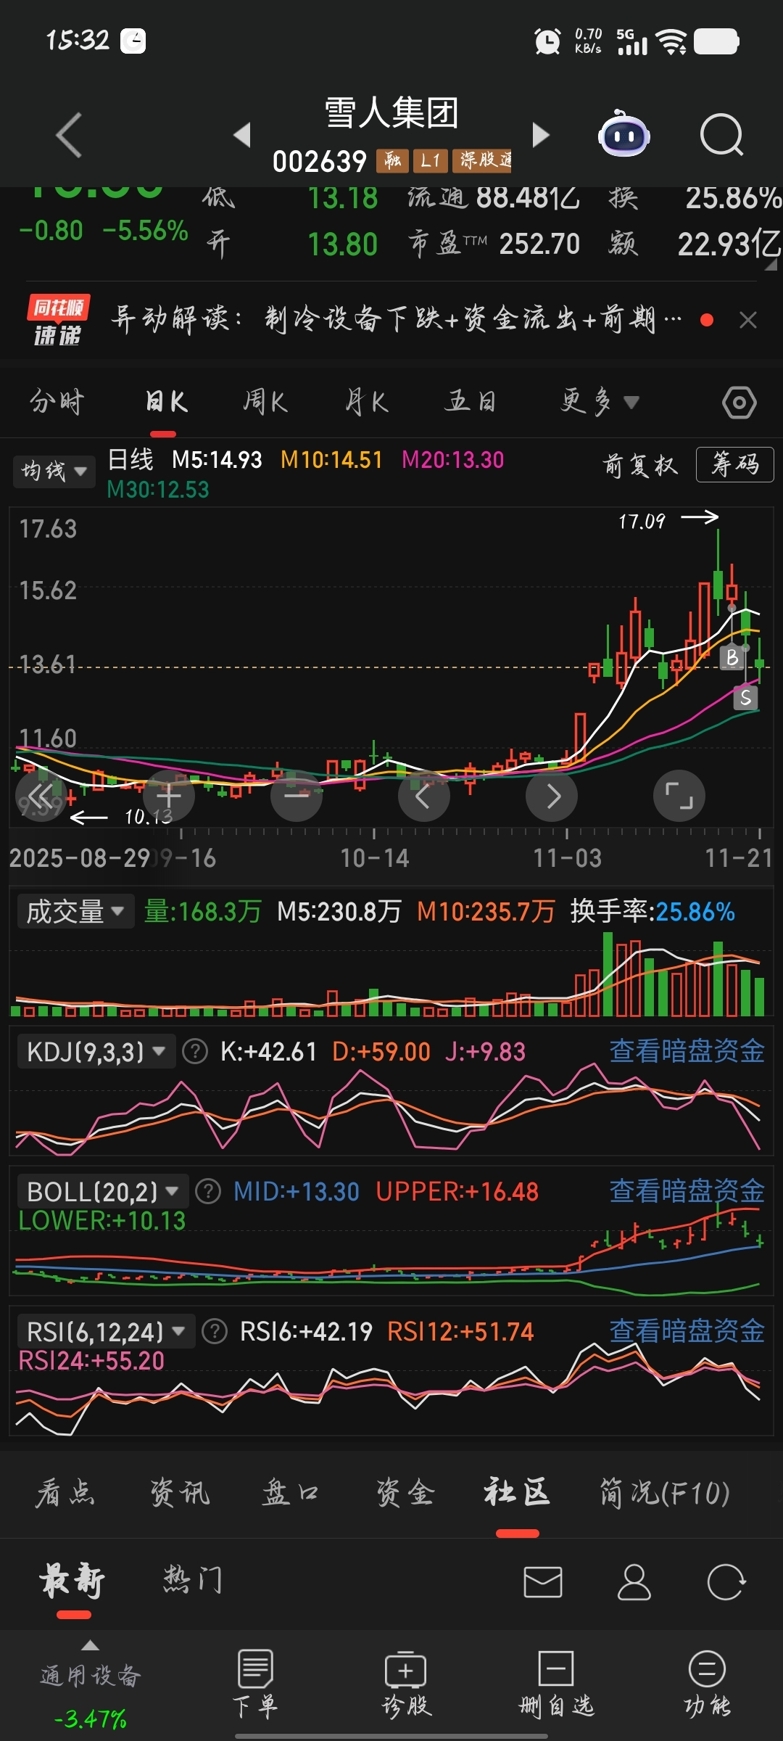The width and height of the screenshot is (783, 1741).
Task: Open user profile icon in community bar
Action: [634, 1582]
